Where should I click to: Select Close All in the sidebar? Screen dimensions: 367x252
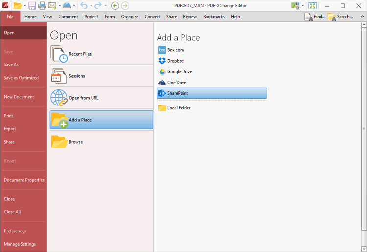coord(23,212)
